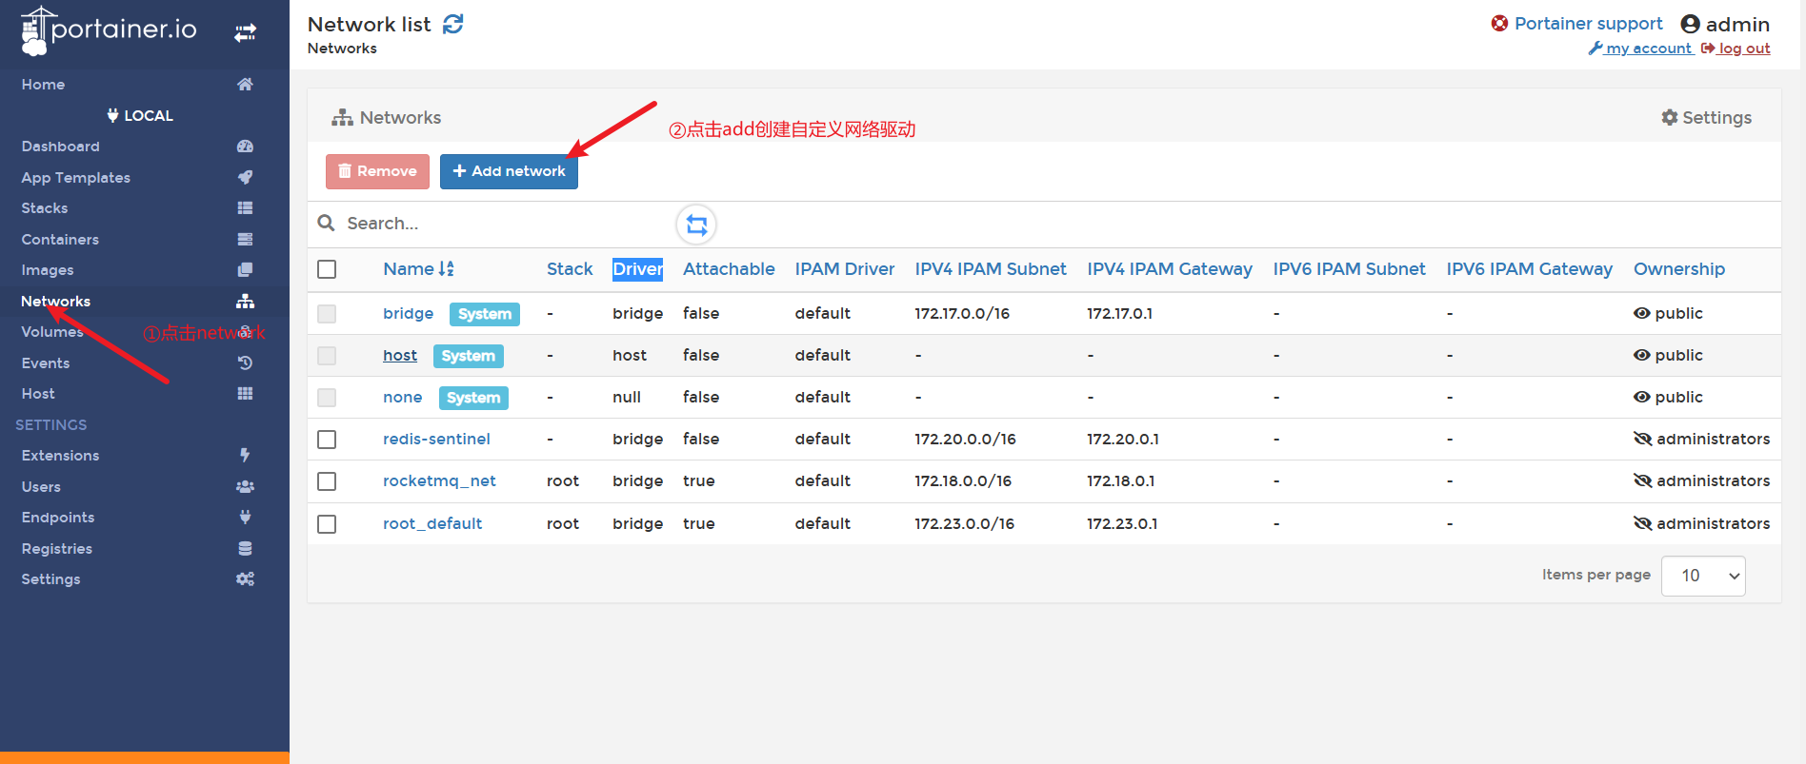Open the root_default network link
1806x764 pixels.
[432, 523]
